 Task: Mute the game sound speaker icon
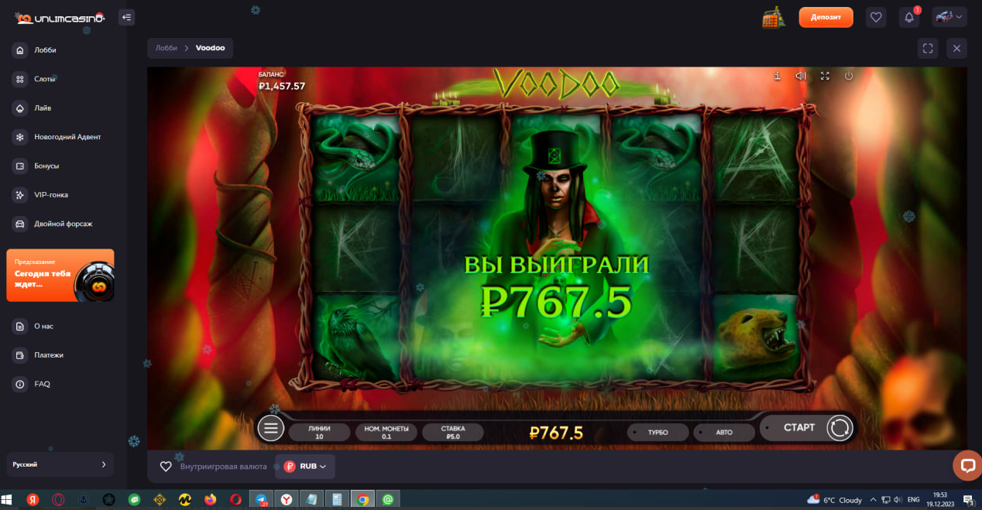pos(801,76)
